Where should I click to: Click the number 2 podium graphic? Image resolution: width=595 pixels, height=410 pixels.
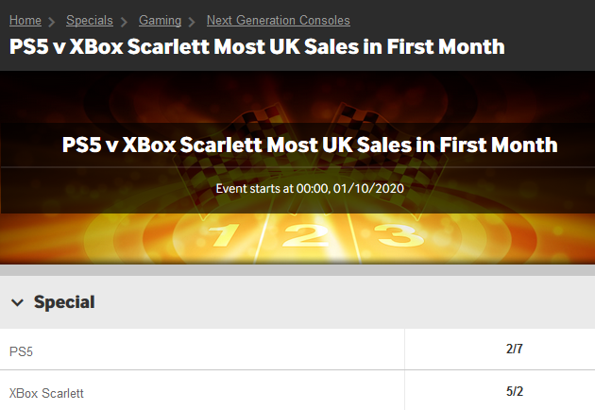tap(305, 235)
